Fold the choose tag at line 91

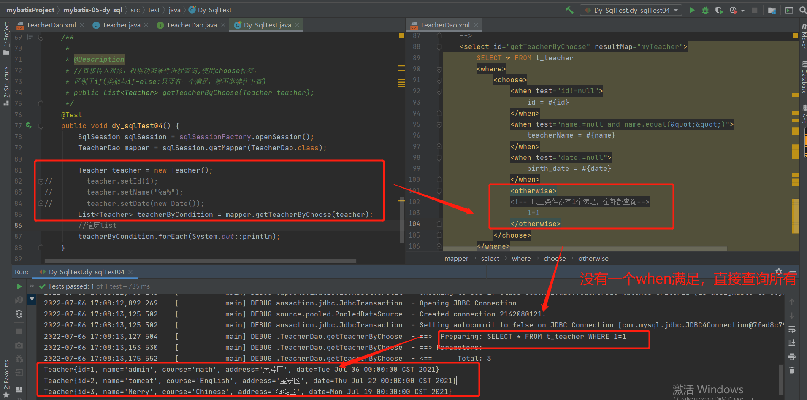[x=439, y=80]
